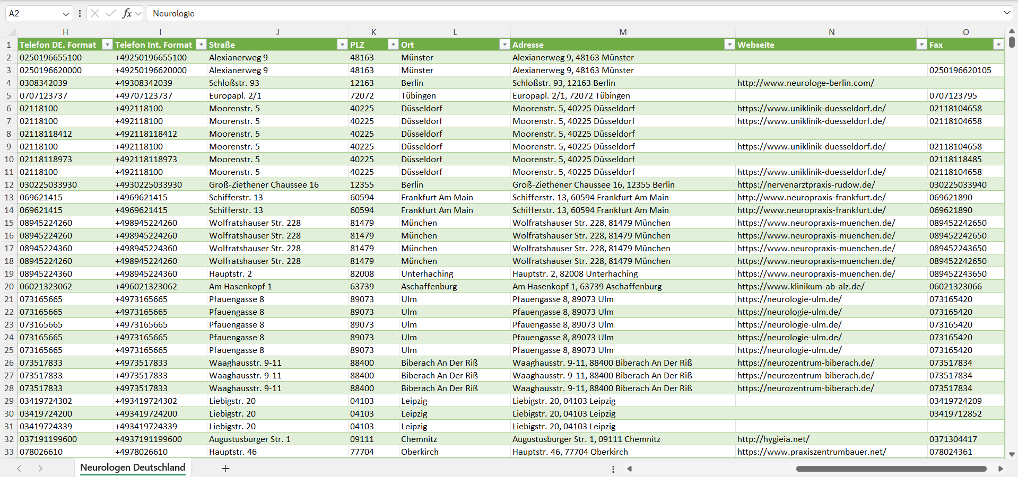Add a new sheet with plus icon
The height and width of the screenshot is (477, 1018).
click(x=225, y=469)
